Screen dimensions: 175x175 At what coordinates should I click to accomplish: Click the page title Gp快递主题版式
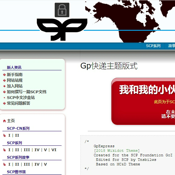(109, 66)
